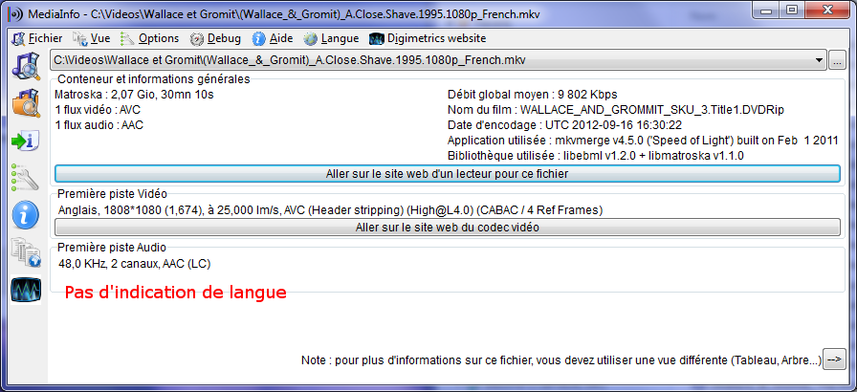
Task: Click the export green arrow sidebar icon
Action: tap(25, 141)
